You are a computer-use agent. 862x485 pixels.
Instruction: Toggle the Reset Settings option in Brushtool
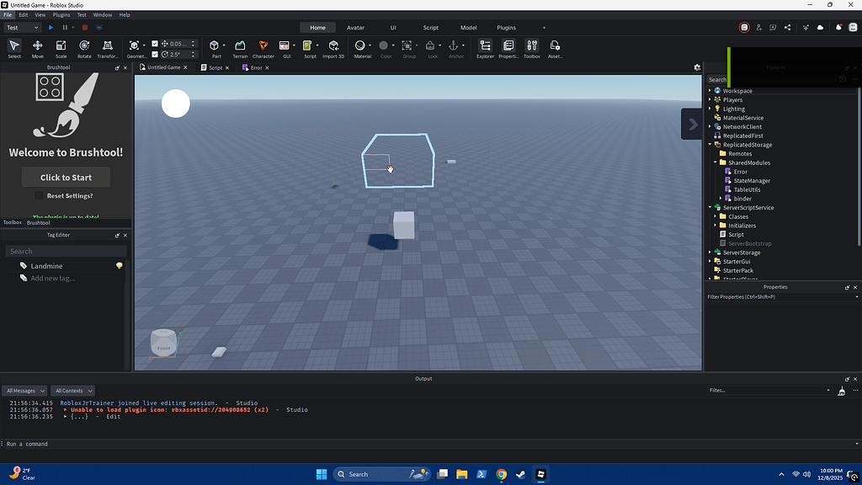click(x=38, y=195)
